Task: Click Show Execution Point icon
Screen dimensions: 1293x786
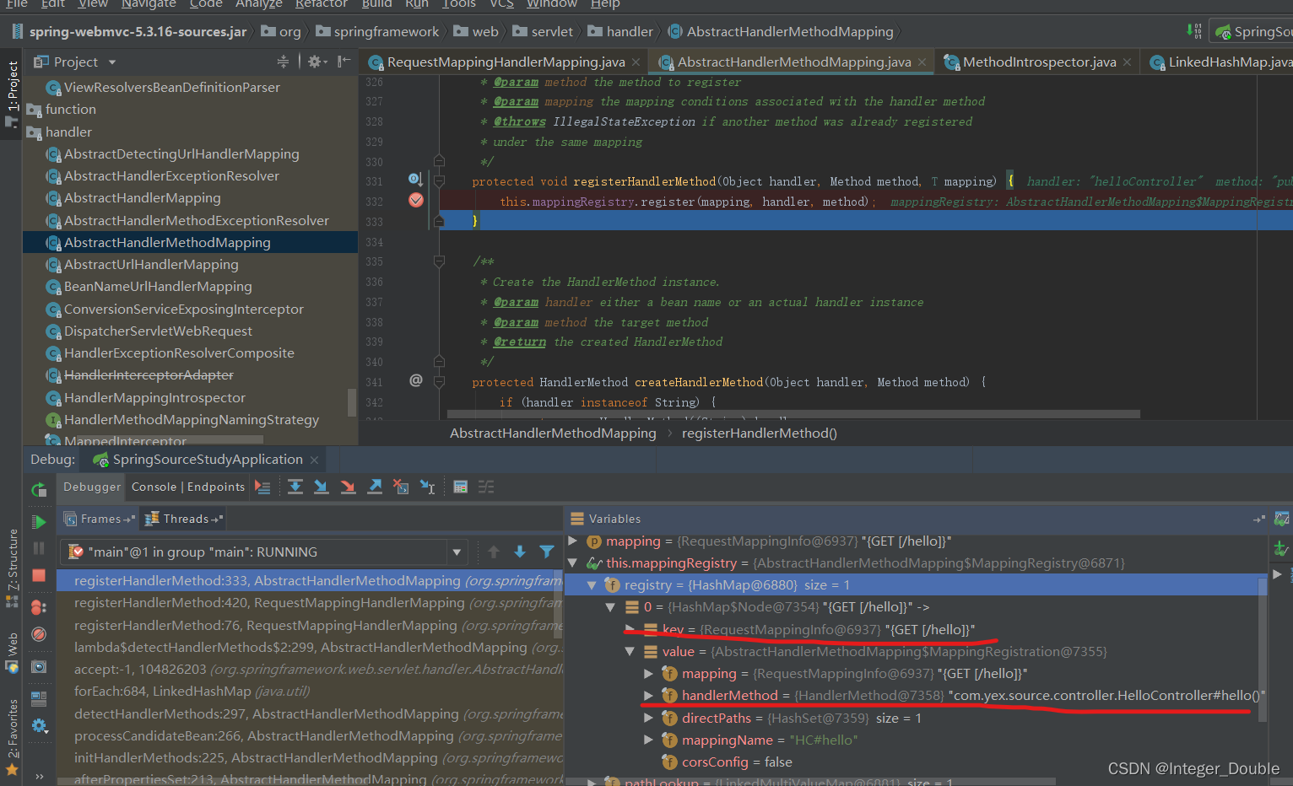Action: 262,487
